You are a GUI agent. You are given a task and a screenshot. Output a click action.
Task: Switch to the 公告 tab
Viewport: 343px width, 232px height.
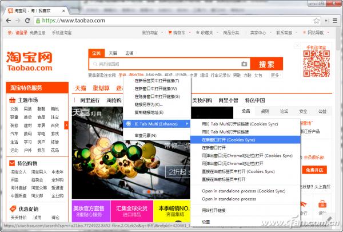pos(246,111)
